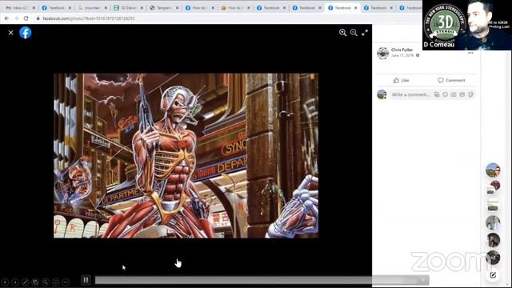The width and height of the screenshot is (512, 288).
Task: Reload the current browser page
Action: (26, 18)
